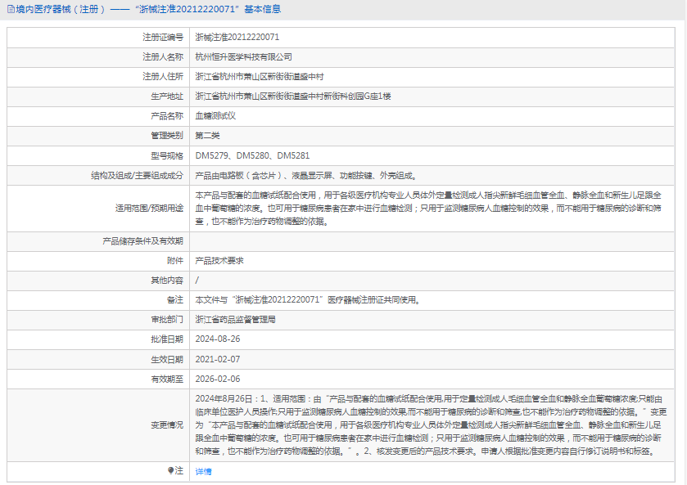Click production address ending with G座1楼
Image resolution: width=687 pixels, height=485 pixels.
pyautogui.click(x=293, y=97)
